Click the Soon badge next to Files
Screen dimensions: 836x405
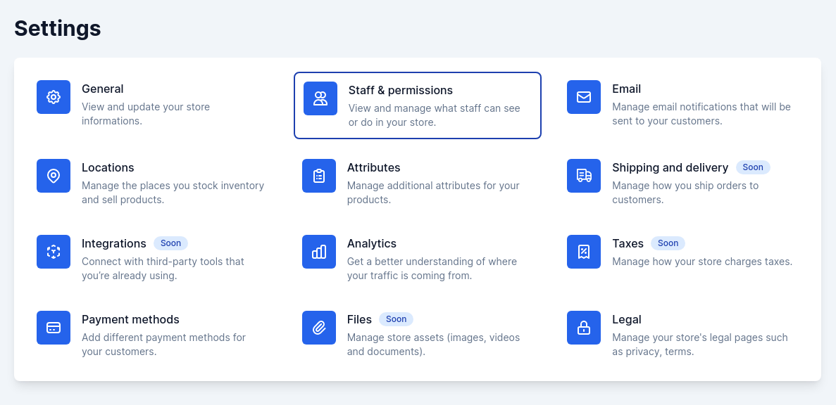pyautogui.click(x=396, y=319)
